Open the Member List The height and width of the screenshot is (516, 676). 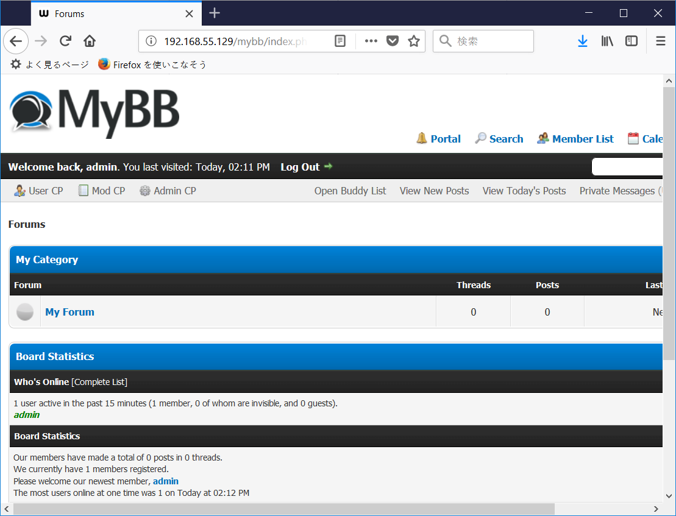tap(575, 139)
